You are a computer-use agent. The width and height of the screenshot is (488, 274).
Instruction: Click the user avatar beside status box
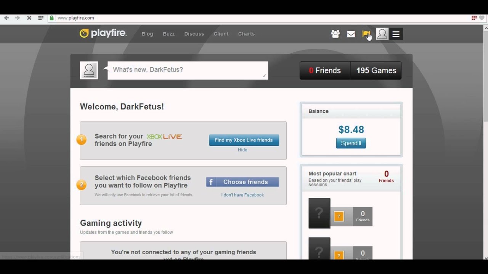pyautogui.click(x=89, y=70)
